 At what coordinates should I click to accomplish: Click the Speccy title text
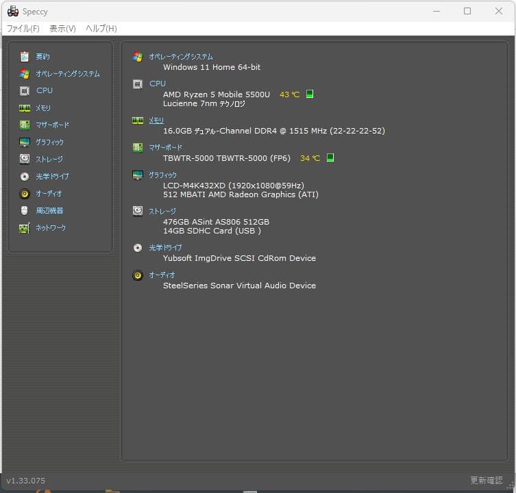(35, 12)
